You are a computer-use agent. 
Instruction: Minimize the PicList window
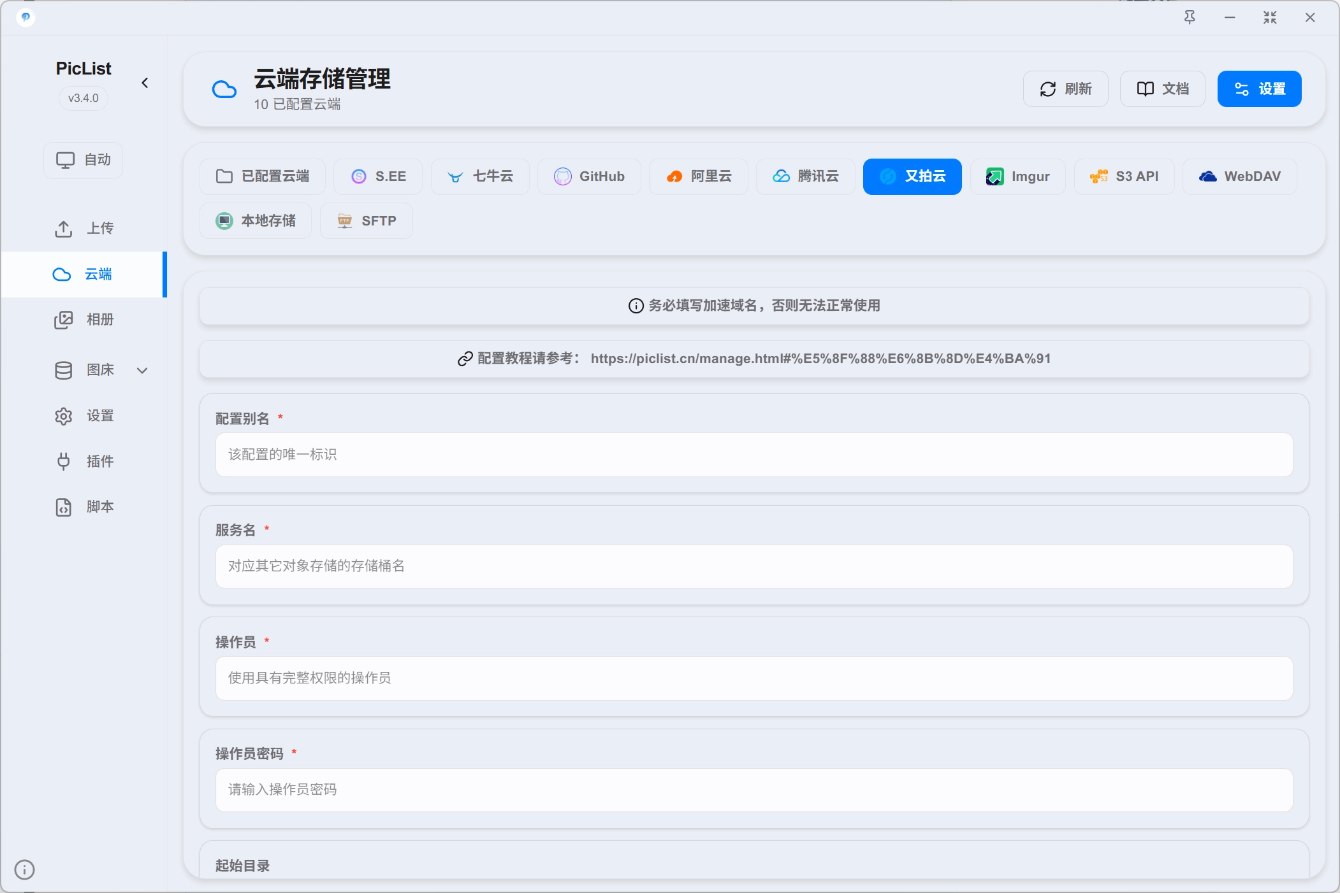click(1230, 17)
